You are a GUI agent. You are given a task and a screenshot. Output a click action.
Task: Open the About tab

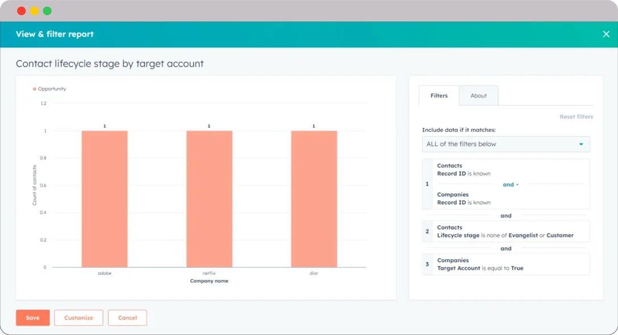[x=478, y=96]
